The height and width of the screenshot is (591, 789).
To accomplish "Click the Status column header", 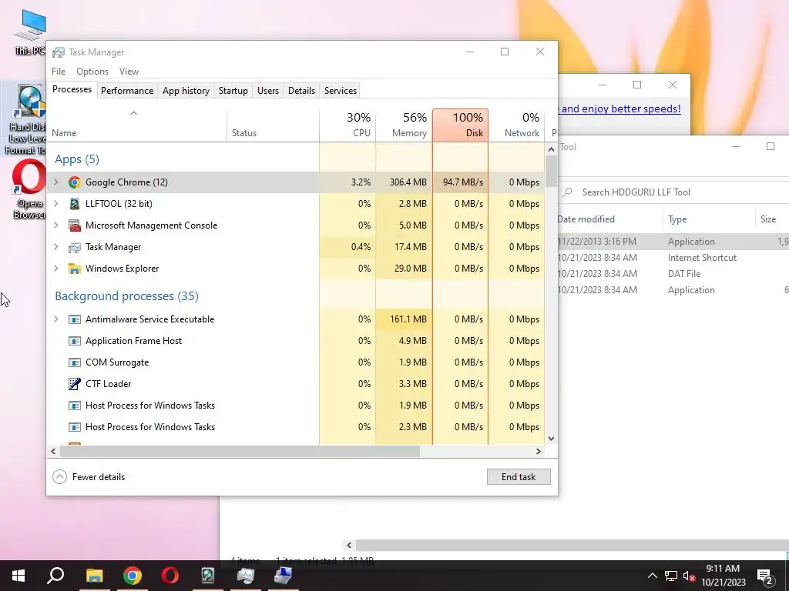I will click(274, 125).
